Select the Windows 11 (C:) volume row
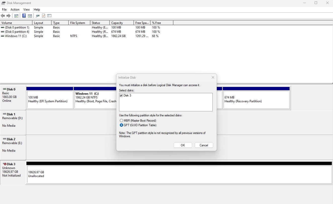 [x=16, y=36]
